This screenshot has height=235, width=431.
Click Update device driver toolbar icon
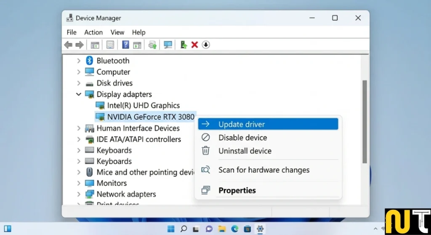(152, 45)
